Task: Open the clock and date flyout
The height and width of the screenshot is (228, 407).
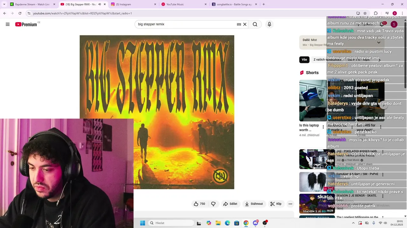Action: point(397,223)
